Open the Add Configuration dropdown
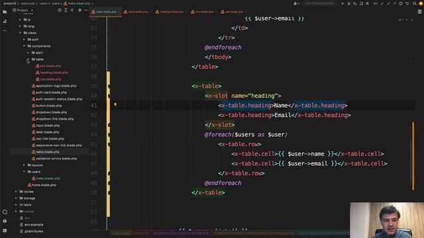The width and height of the screenshot is (424, 238). click(x=321, y=3)
